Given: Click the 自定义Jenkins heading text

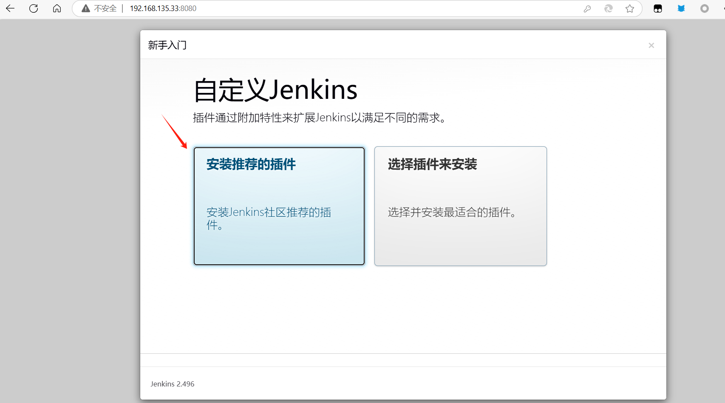Looking at the screenshot, I should [x=275, y=90].
